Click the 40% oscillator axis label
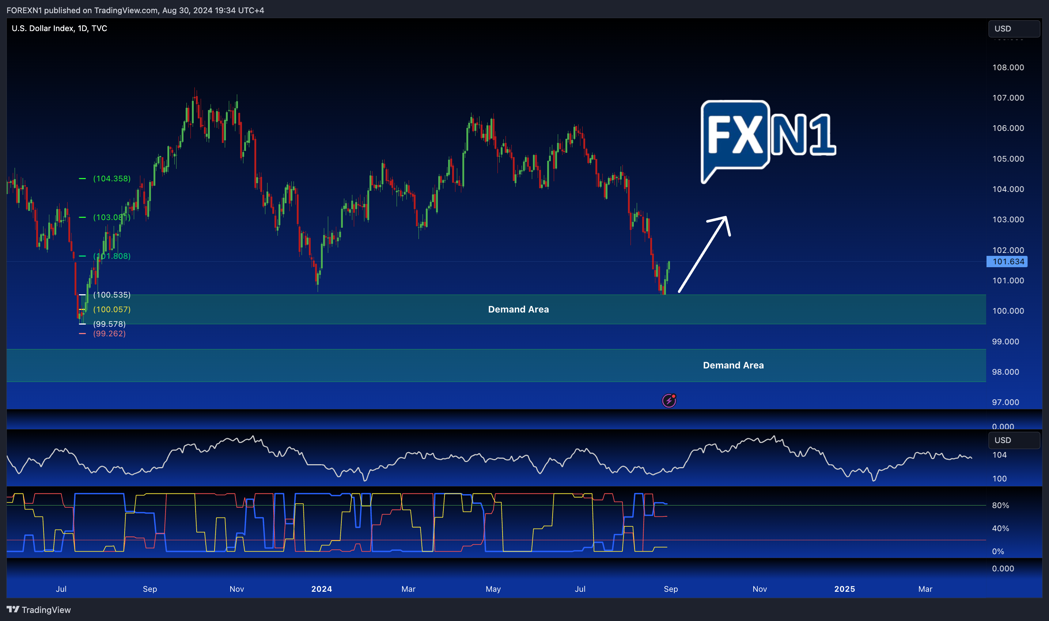1049x621 pixels. pos(1000,528)
